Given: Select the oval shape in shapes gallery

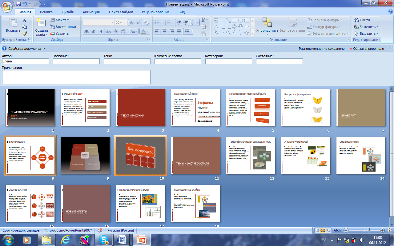Looking at the screenshot, I should pyautogui.click(x=240, y=21).
